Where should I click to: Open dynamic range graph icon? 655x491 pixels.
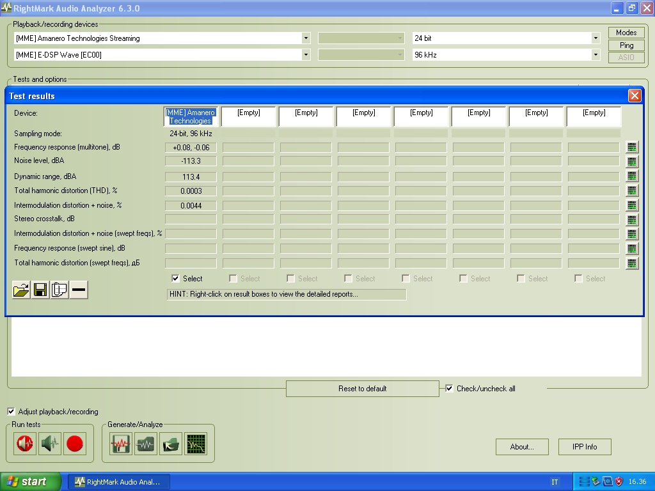coord(631,176)
